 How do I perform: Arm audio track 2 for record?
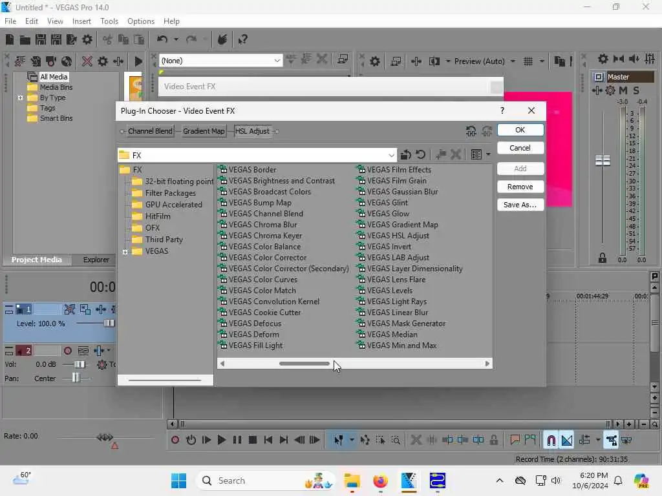pyautogui.click(x=67, y=351)
